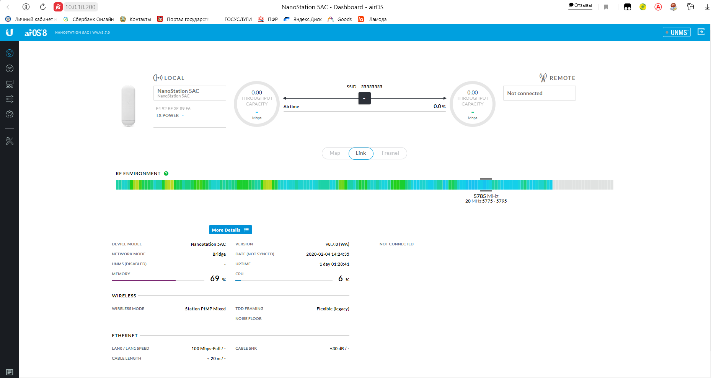Open the Goods bookmark
The height and width of the screenshot is (378, 711).
point(340,19)
